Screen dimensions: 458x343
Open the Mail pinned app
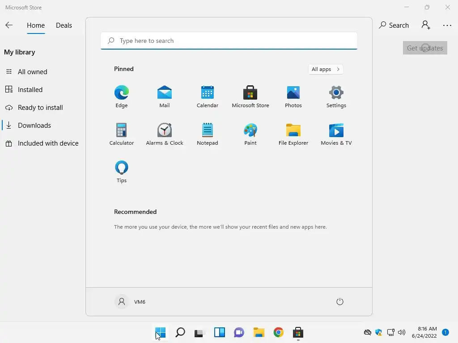pyautogui.click(x=165, y=96)
